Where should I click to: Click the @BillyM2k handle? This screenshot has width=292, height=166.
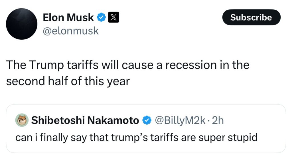pos(180,121)
